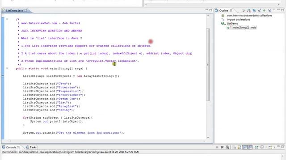Click the listStrObjects.add("Dream Job") code line

[51, 99]
